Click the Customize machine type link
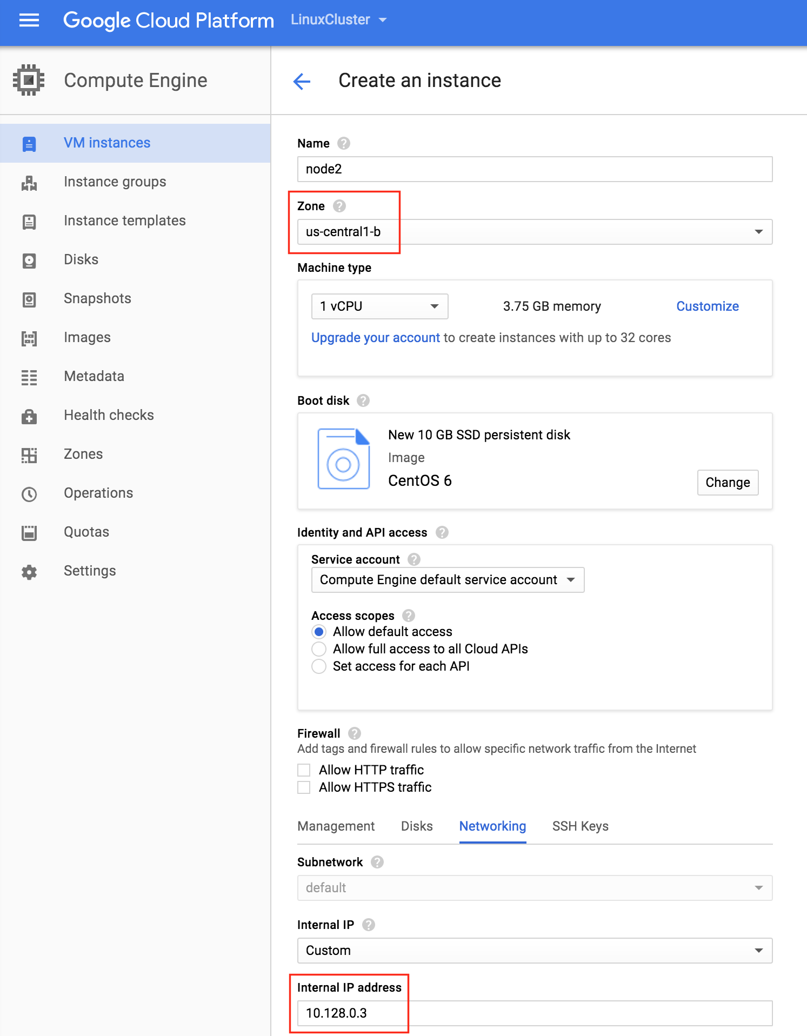Viewport: 807px width, 1036px height. (x=708, y=306)
